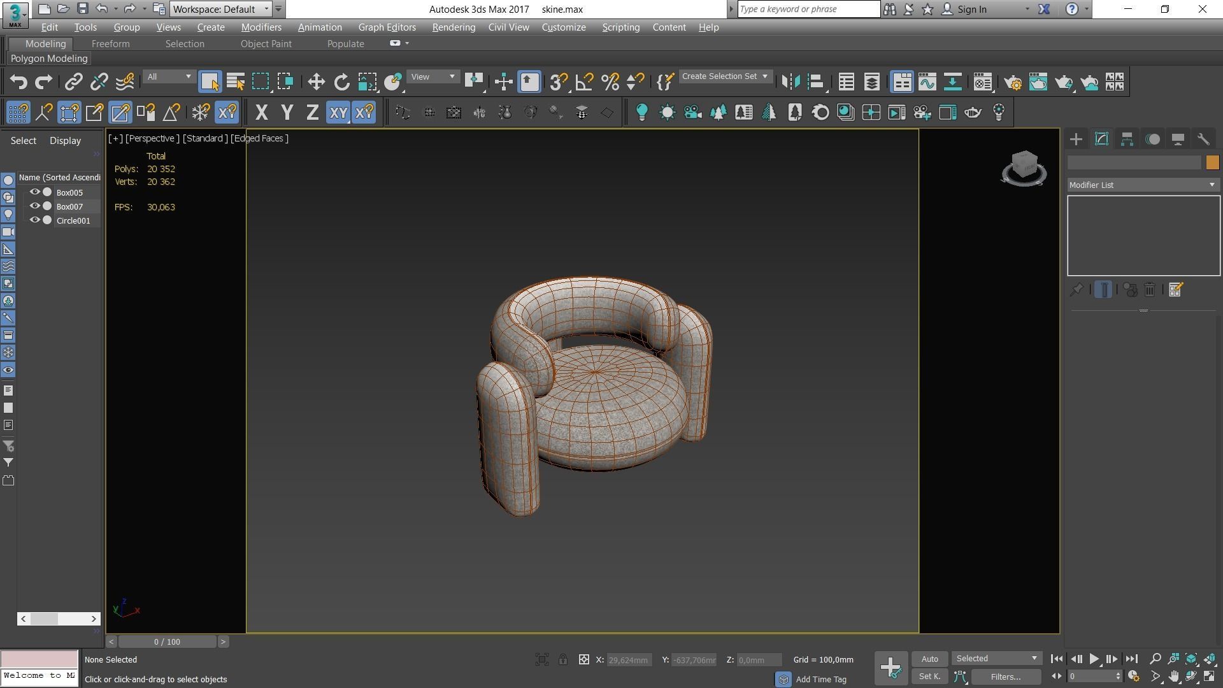Screen dimensions: 1223x688
Task: Open the Graph Editors menu
Action: coord(387,27)
